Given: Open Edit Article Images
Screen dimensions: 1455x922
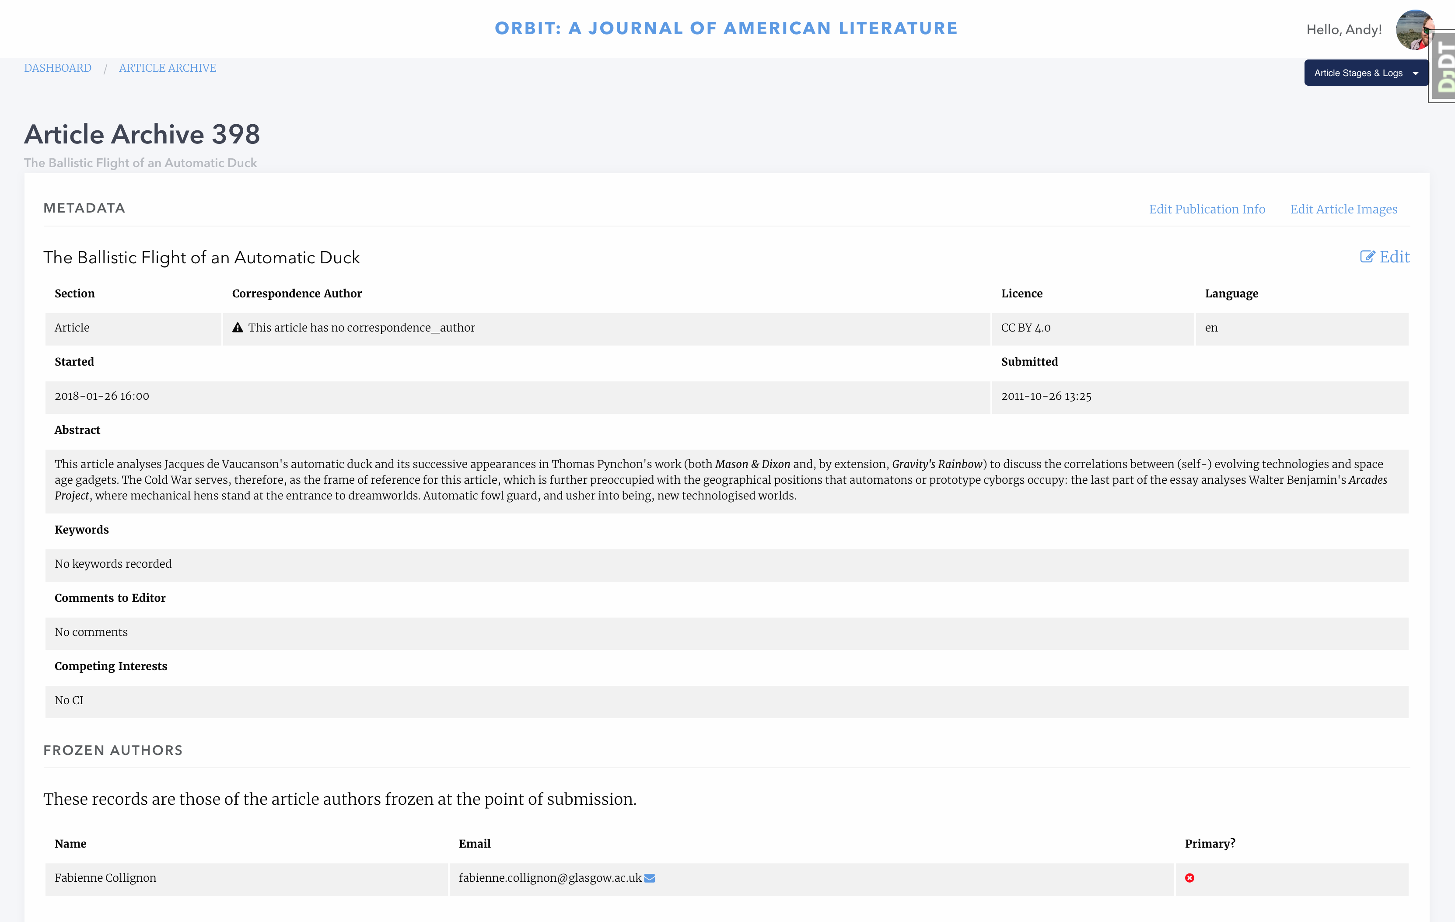Looking at the screenshot, I should click(1343, 209).
